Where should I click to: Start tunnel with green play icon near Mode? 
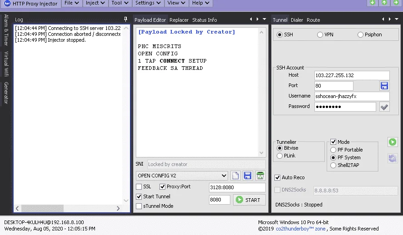pyautogui.click(x=393, y=142)
